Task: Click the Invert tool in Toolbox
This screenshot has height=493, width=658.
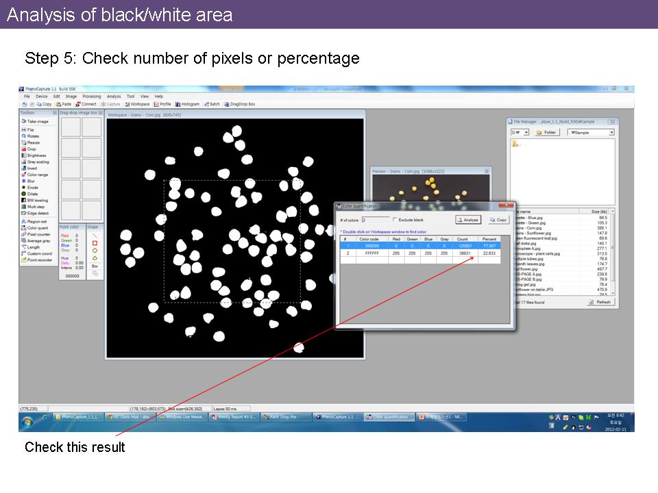Action: point(32,168)
